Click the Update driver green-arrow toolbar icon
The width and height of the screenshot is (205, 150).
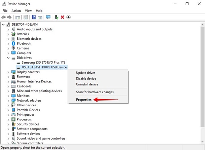[57, 17]
